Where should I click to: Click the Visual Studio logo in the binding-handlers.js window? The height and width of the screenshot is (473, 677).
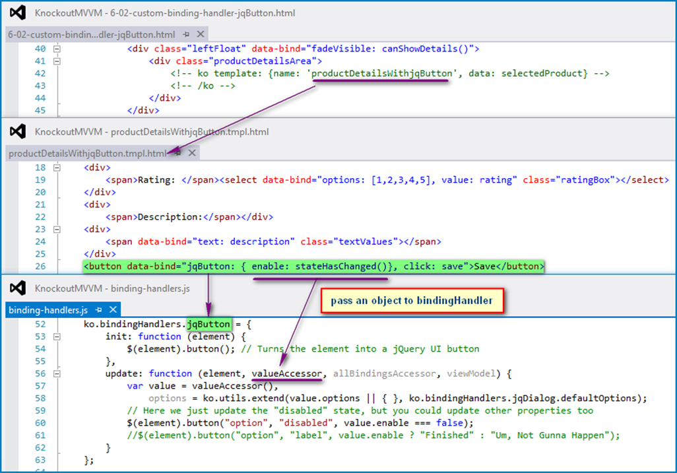pos(19,288)
